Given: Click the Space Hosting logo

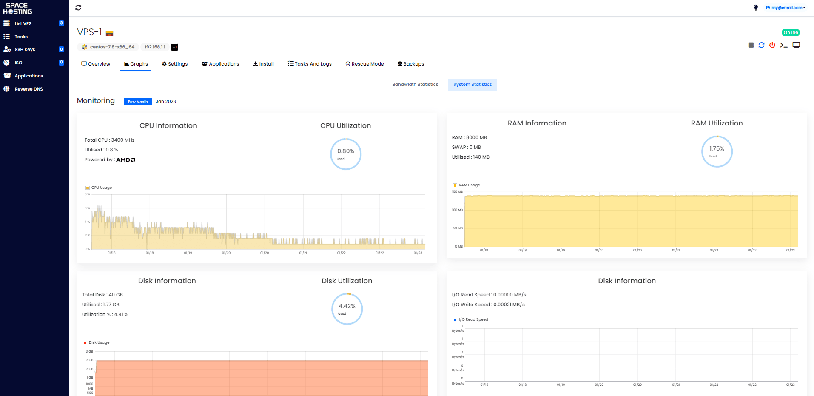Looking at the screenshot, I should coord(17,9).
